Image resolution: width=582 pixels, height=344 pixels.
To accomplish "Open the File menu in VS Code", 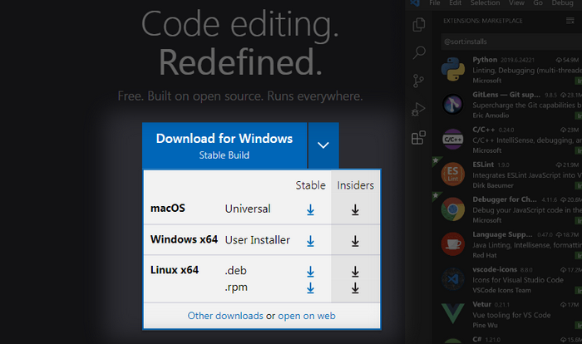I will coord(435,3).
